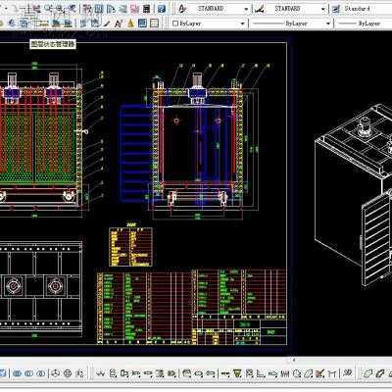The image size is (392, 392).
Task: Click the Dimension Style icon in top toolbar
Action: pyautogui.click(x=260, y=9)
